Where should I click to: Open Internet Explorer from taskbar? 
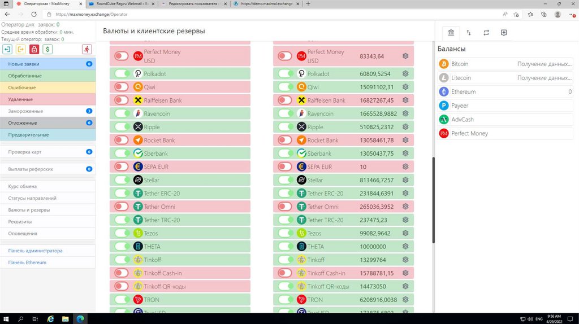pyautogui.click(x=50, y=319)
